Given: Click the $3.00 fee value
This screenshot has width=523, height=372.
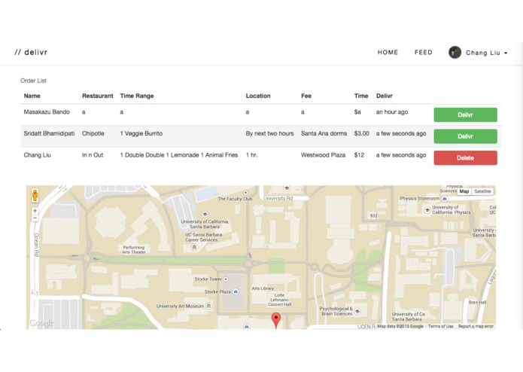Looking at the screenshot, I should [361, 133].
